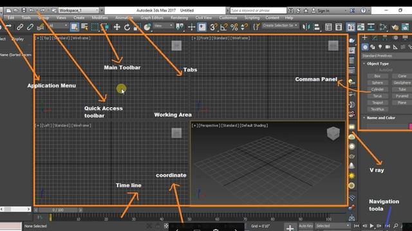Screen dimensions: 412x231
Task: Select the Select and Link tool
Action: point(20,27)
